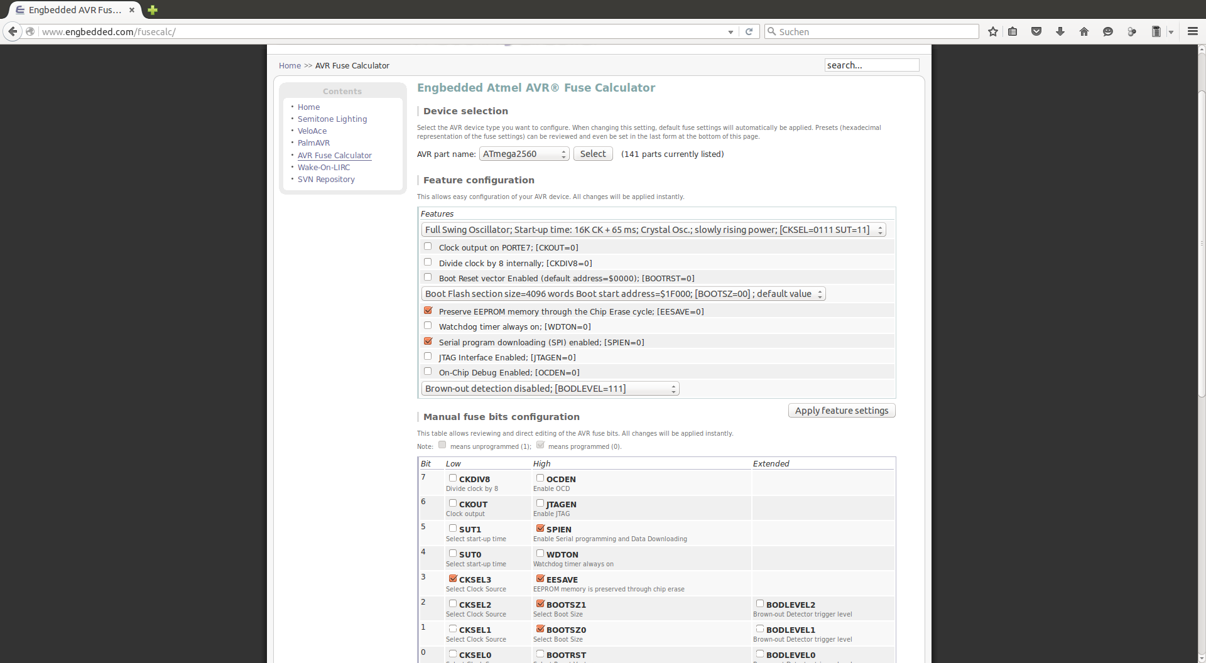
Task: Toggle the JTAG Interface Enabled checkbox
Action: (x=428, y=356)
